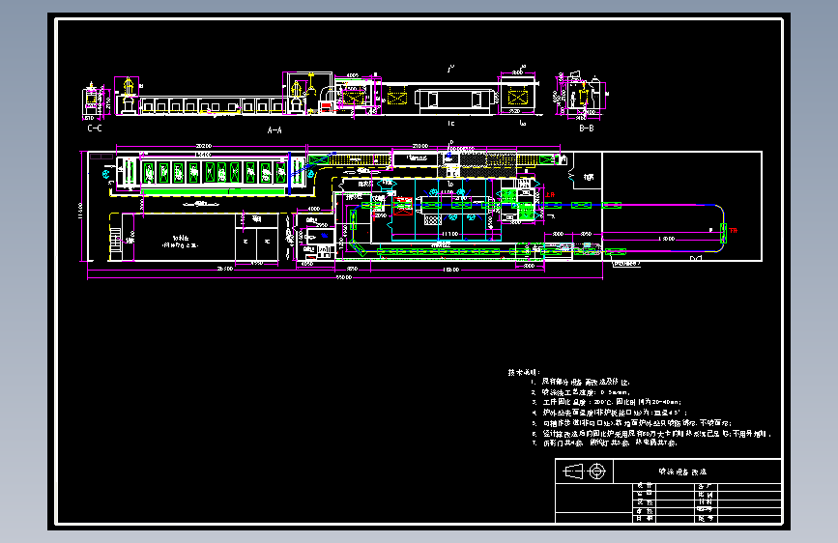Select the staircase symbol at plan left edge
The height and width of the screenshot is (543, 838).
[115, 239]
